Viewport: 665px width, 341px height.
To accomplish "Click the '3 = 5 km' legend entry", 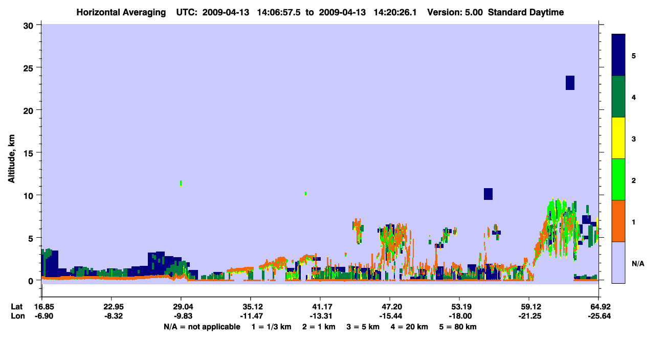I will 363,327.
